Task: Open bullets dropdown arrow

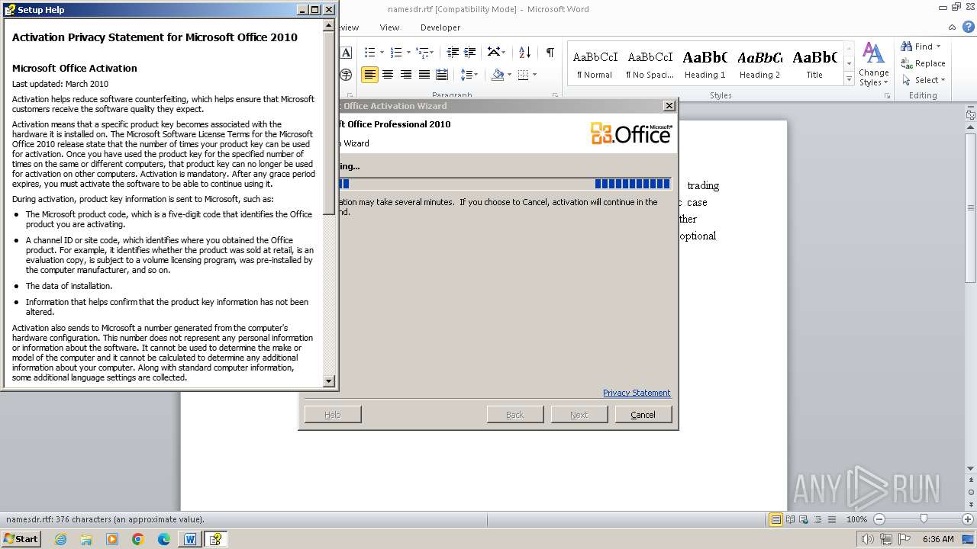Action: tap(382, 52)
